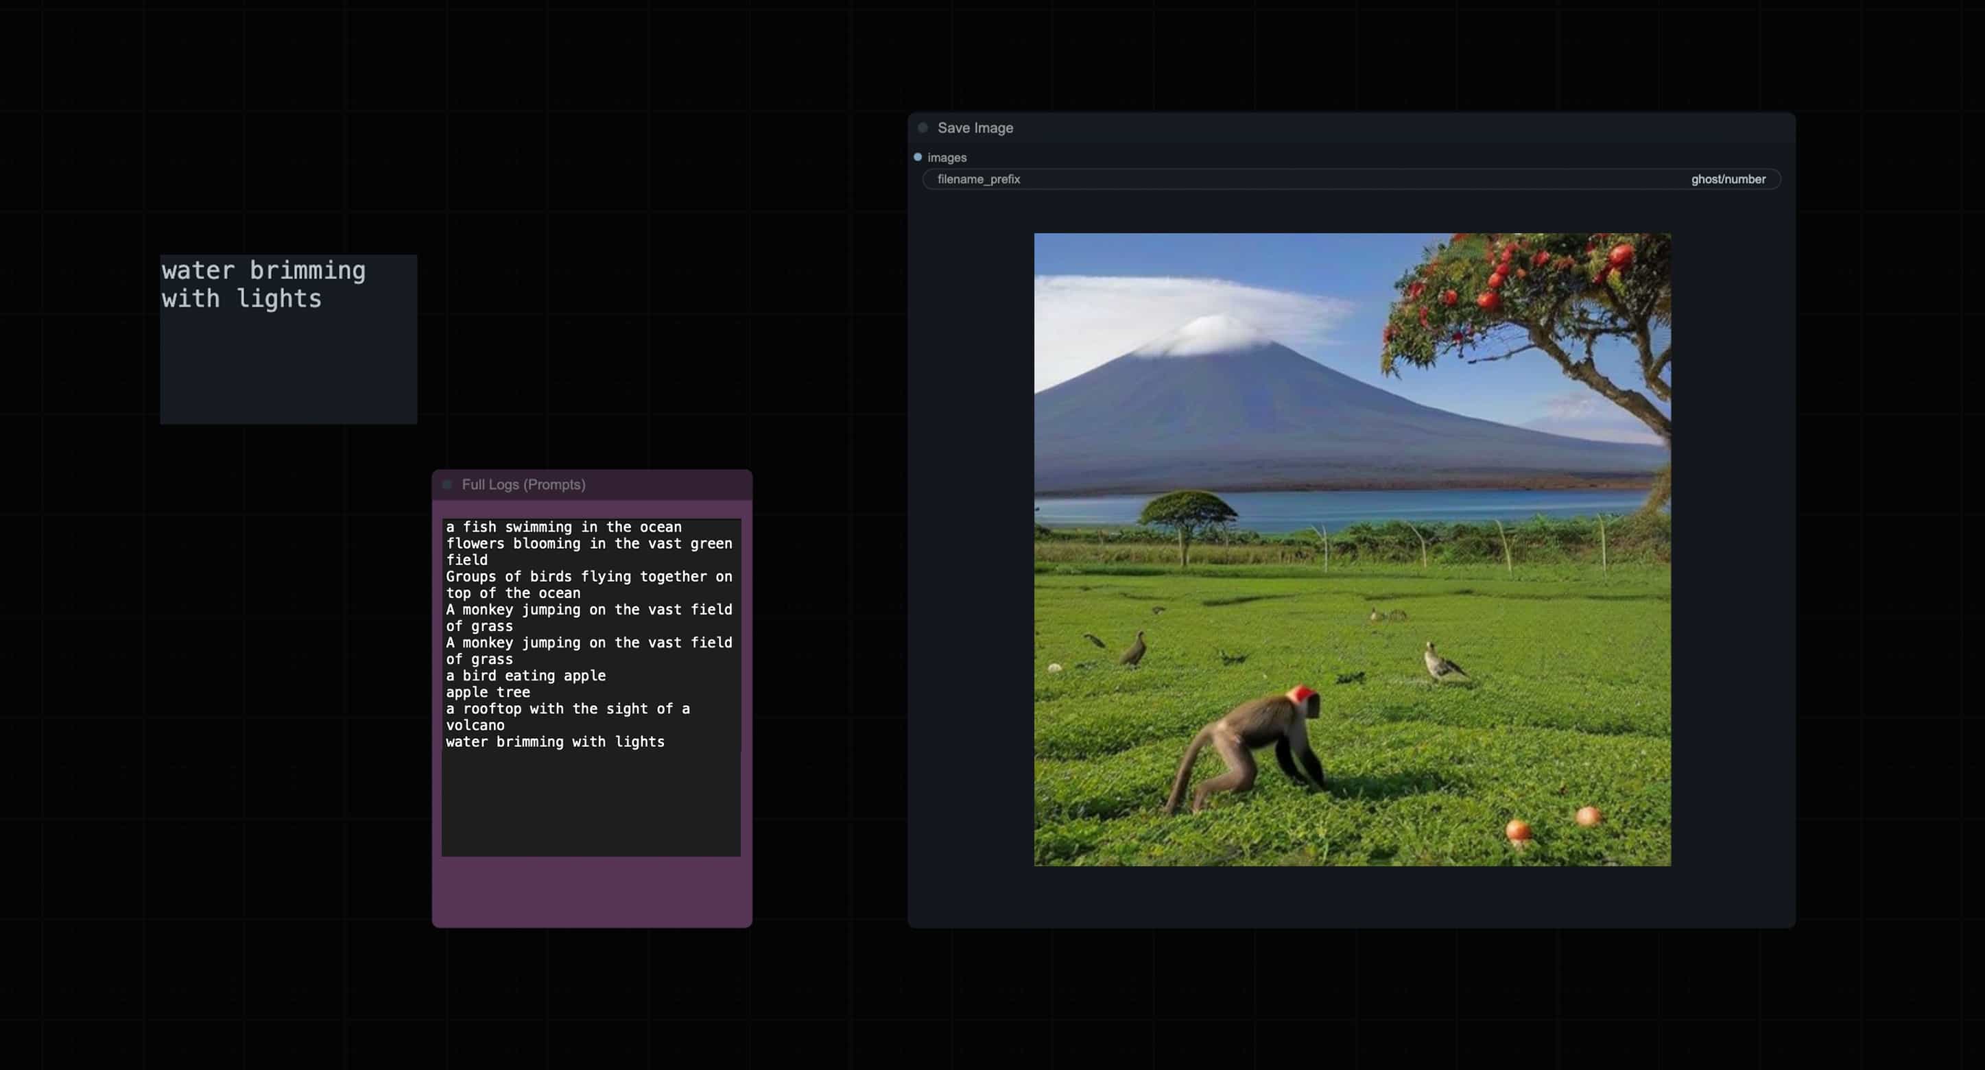The height and width of the screenshot is (1070, 1985).
Task: Click log line 'a fish swimming in the ocean'
Action: click(563, 527)
